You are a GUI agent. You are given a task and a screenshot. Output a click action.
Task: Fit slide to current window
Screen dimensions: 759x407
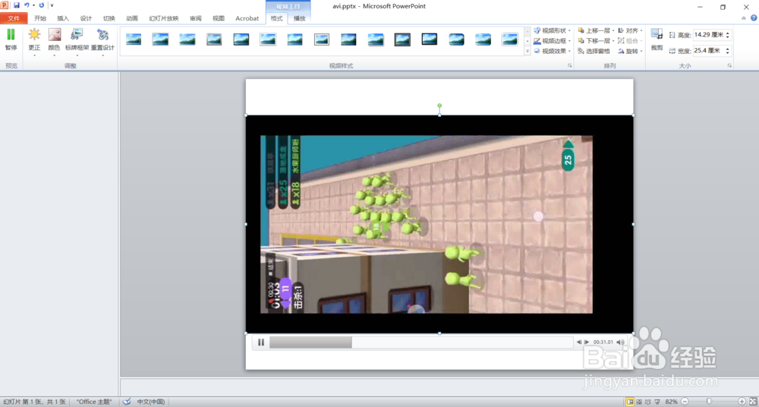(x=753, y=402)
